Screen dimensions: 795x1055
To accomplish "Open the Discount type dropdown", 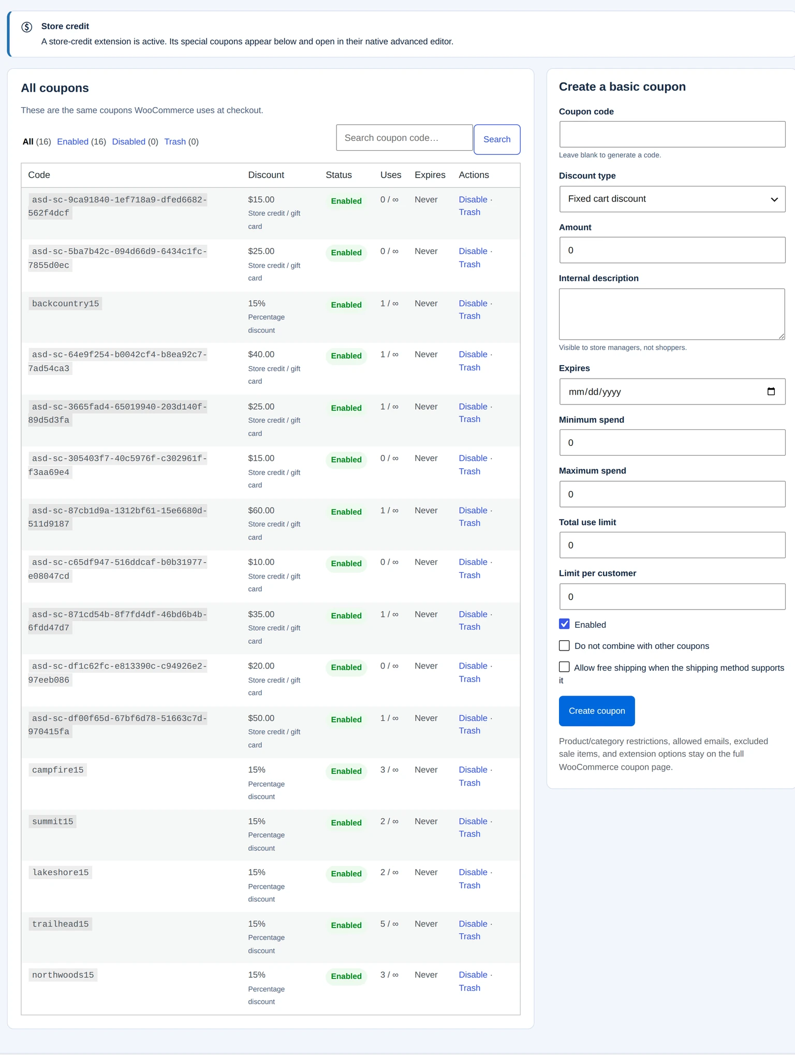I will click(x=672, y=199).
